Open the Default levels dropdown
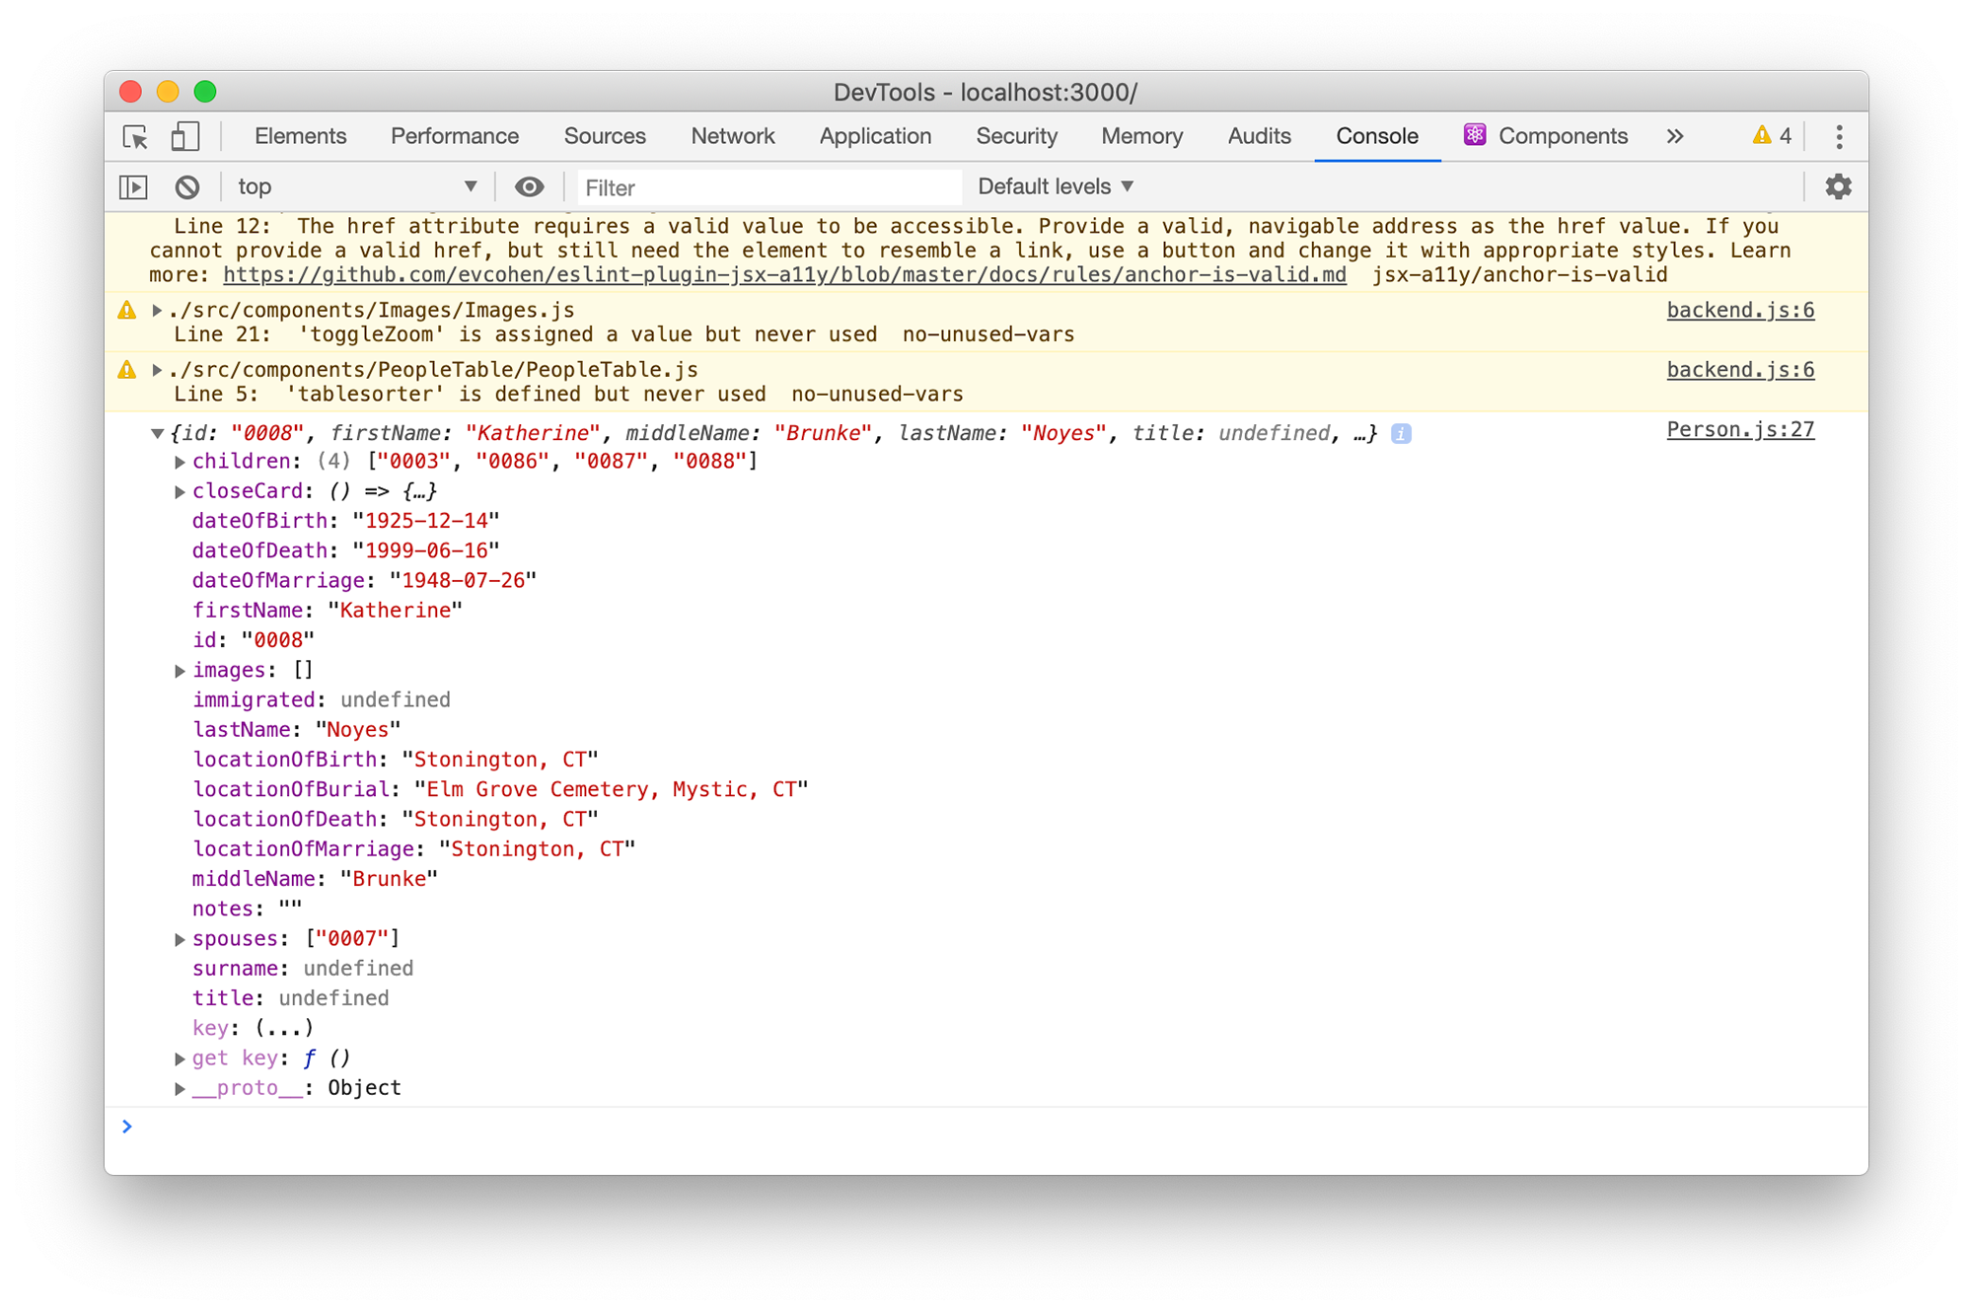The height and width of the screenshot is (1313, 1973). click(x=1053, y=186)
